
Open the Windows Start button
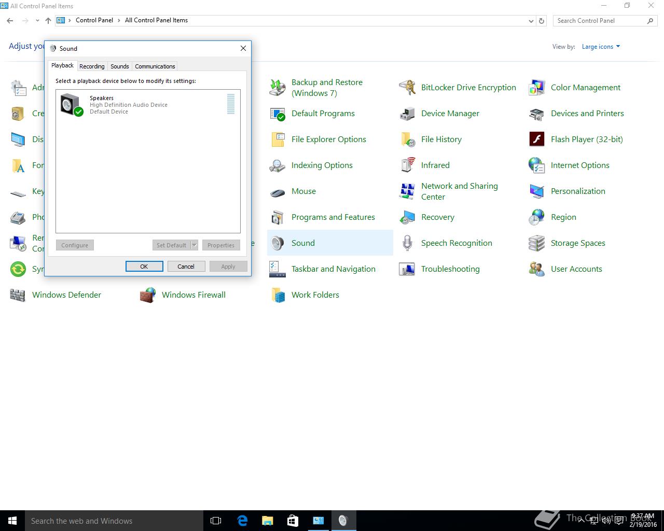tap(12, 521)
